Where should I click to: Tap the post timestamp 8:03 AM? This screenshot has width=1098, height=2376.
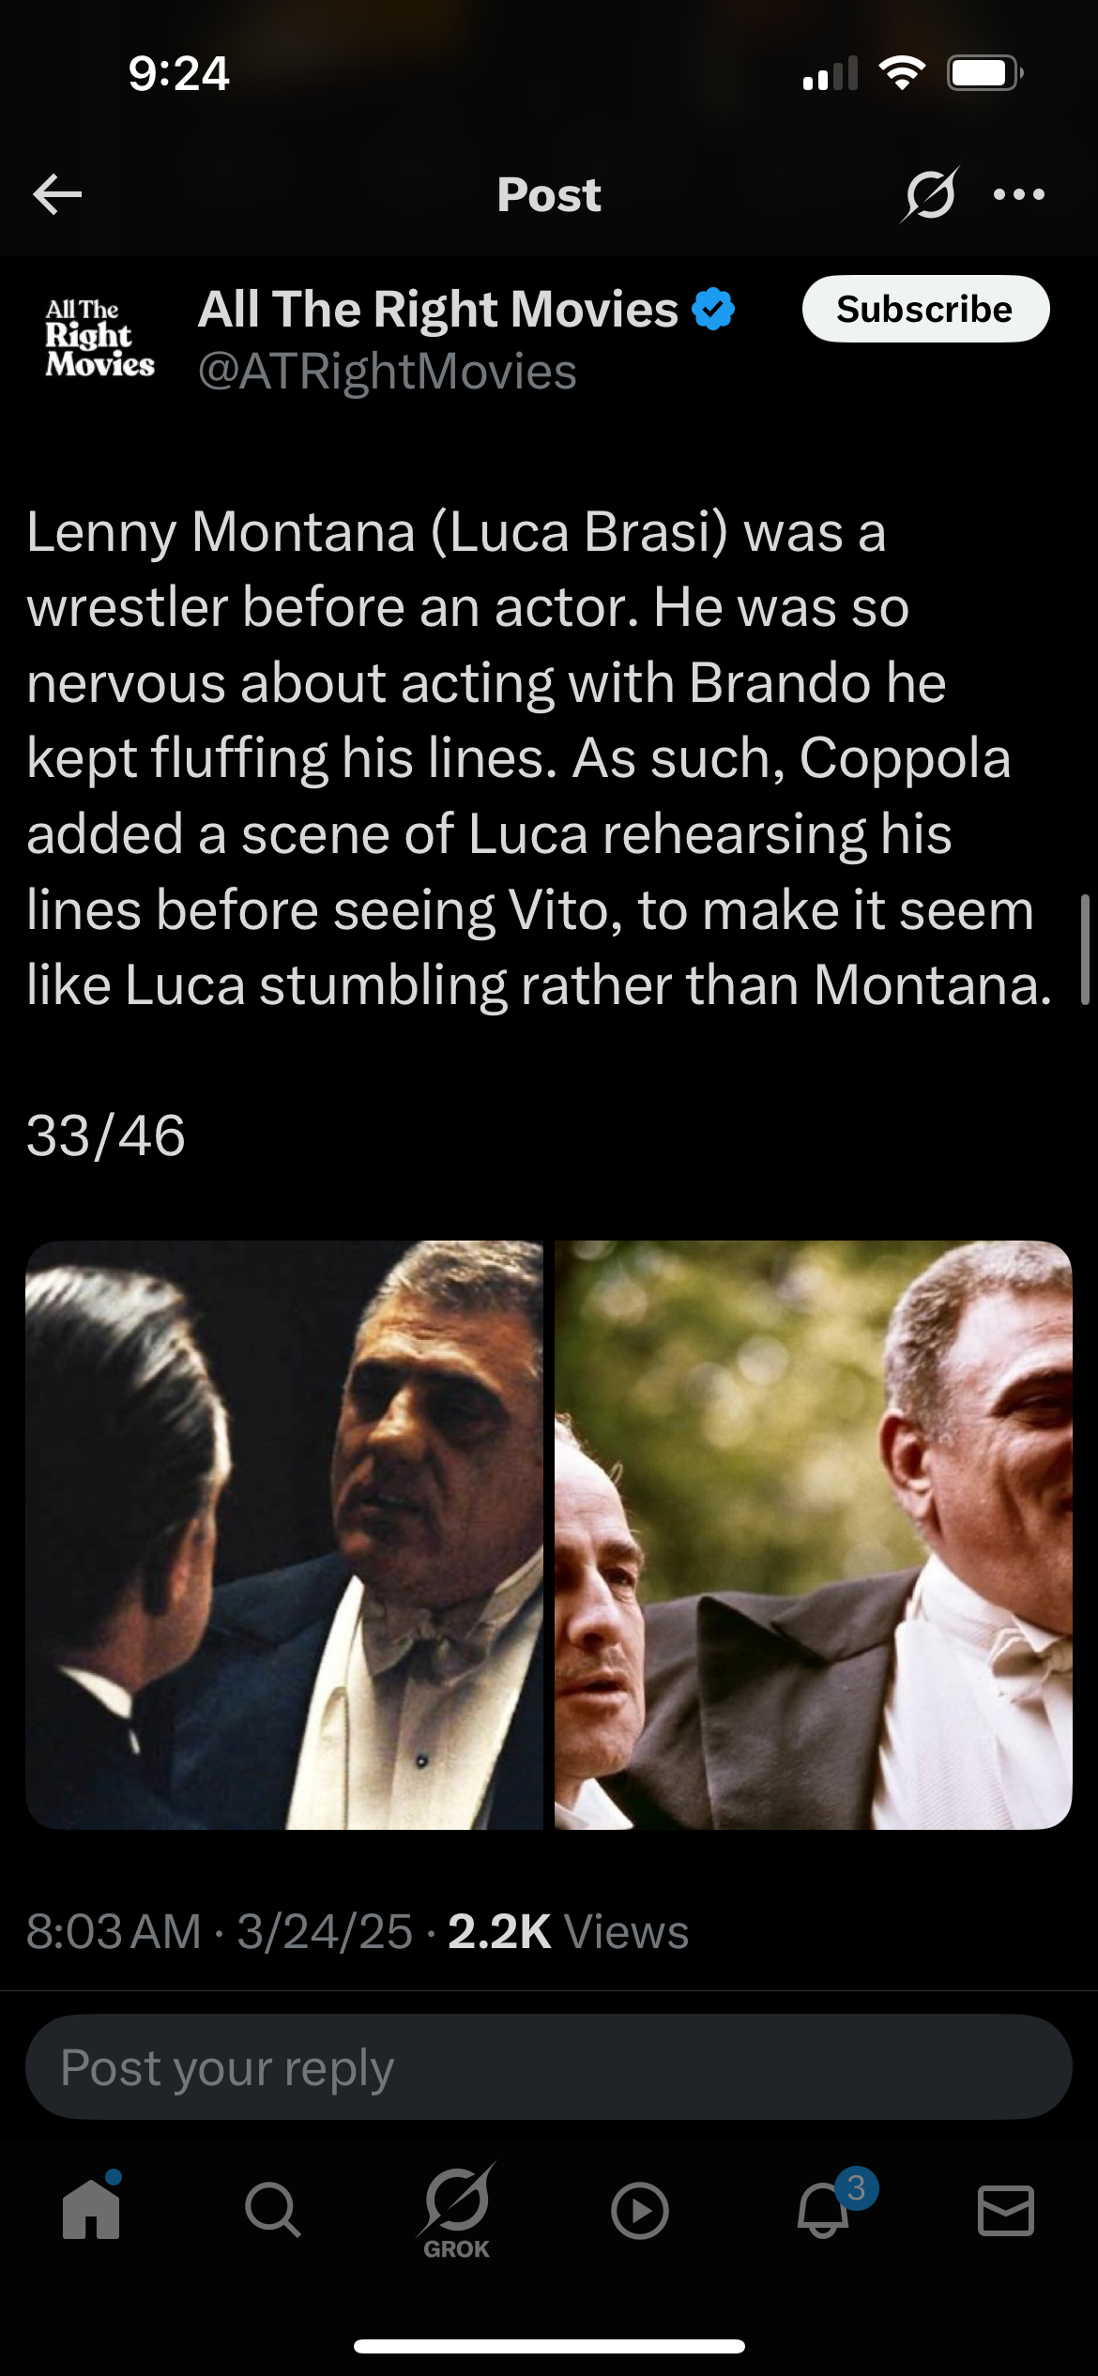coord(114,1932)
